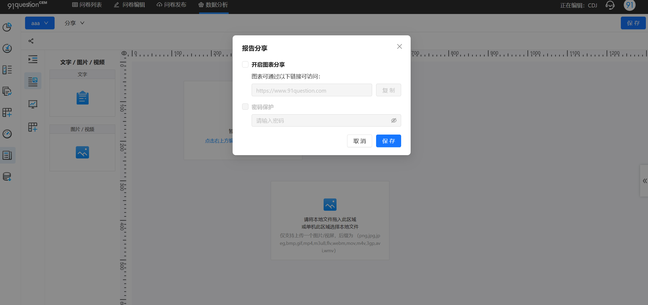Click the blue picture component icon in panel
Screen dimensions: 648x305
(x=82, y=152)
